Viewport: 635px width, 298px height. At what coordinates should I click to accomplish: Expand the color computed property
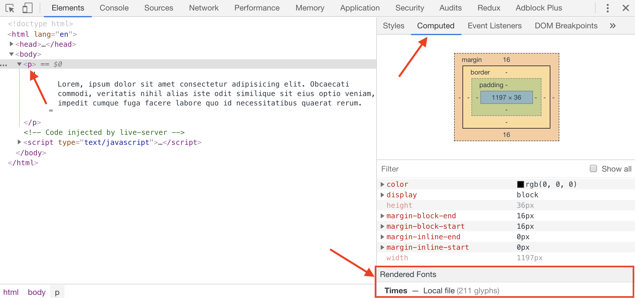coord(382,184)
